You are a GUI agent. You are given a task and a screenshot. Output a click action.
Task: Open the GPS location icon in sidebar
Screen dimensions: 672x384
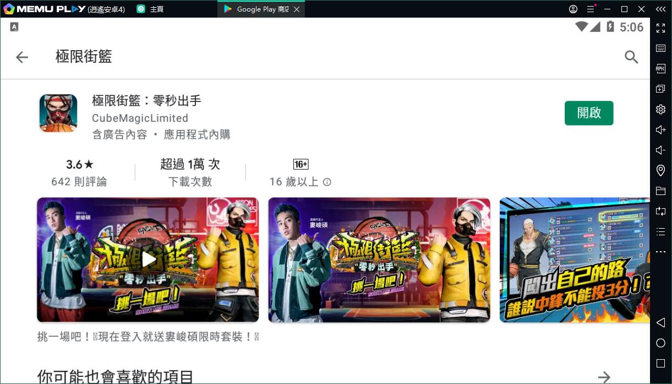tap(660, 171)
